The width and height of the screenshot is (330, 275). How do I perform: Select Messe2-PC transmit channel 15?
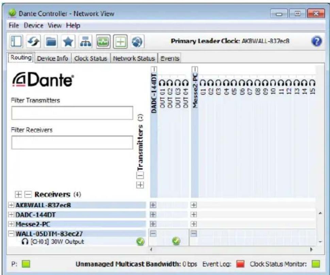click(312, 87)
